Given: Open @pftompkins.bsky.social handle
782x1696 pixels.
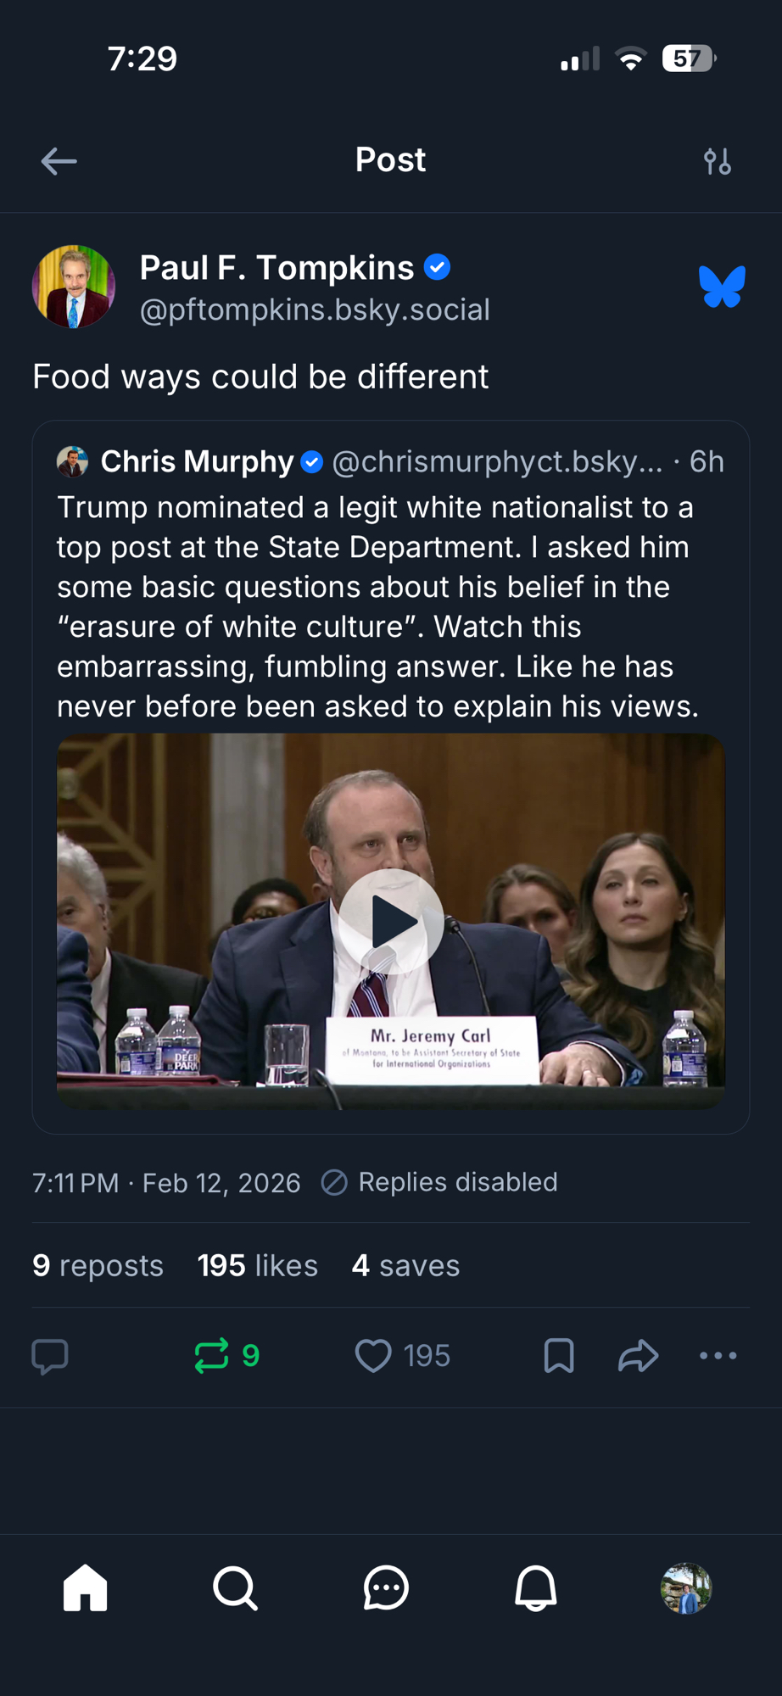Looking at the screenshot, I should [315, 310].
